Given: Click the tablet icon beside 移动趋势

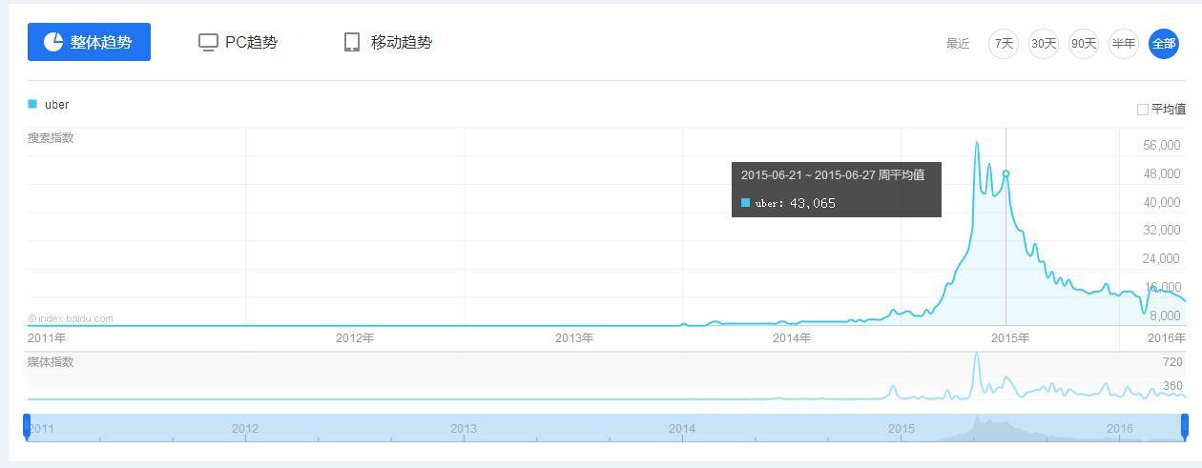Looking at the screenshot, I should coord(352,42).
